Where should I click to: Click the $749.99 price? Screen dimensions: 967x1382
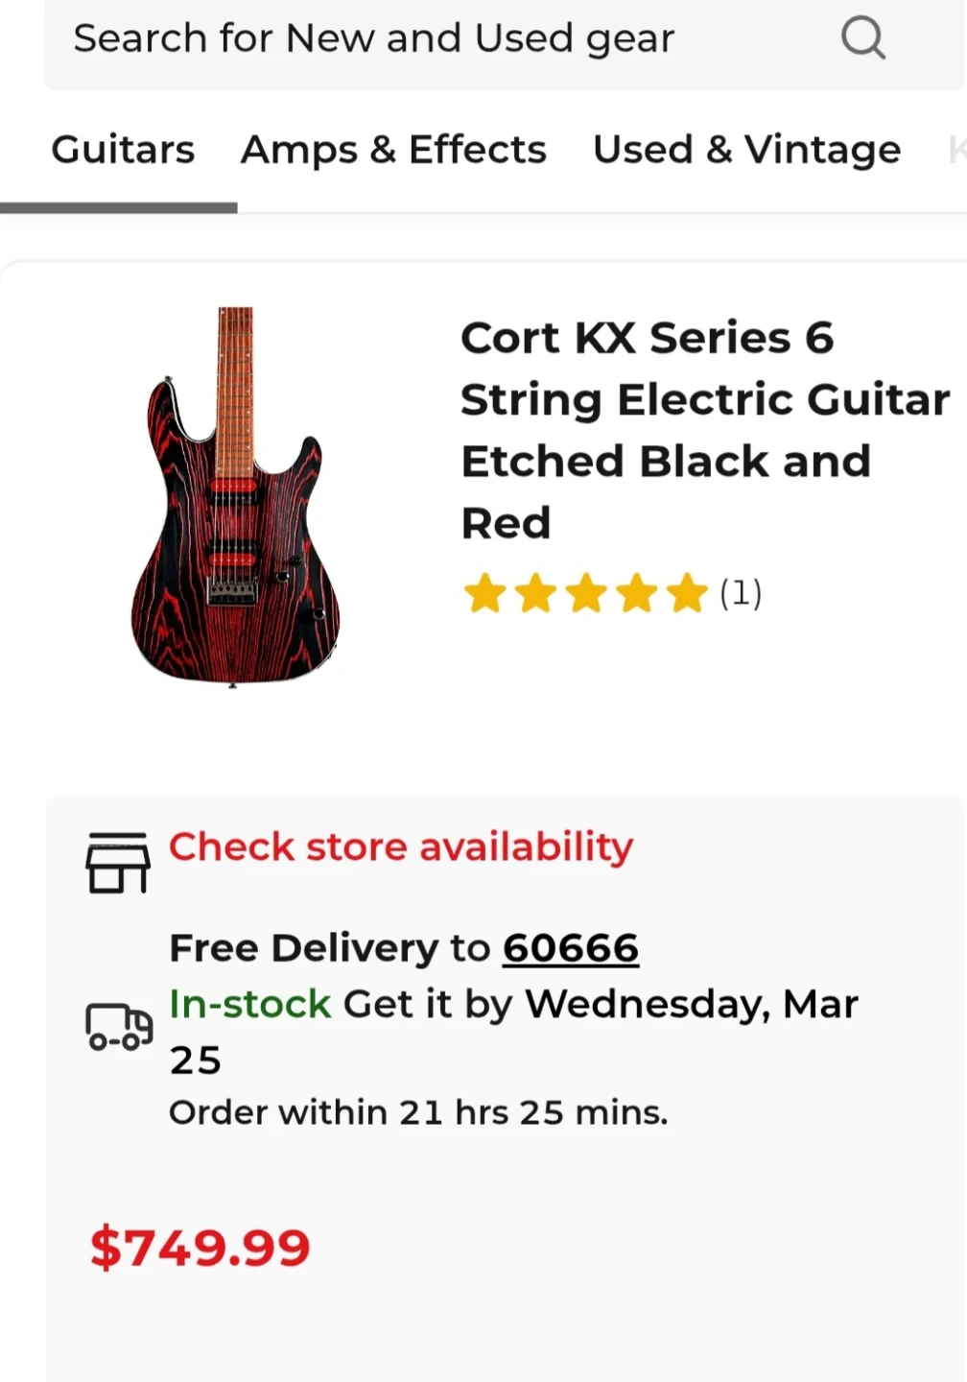[x=200, y=1248]
